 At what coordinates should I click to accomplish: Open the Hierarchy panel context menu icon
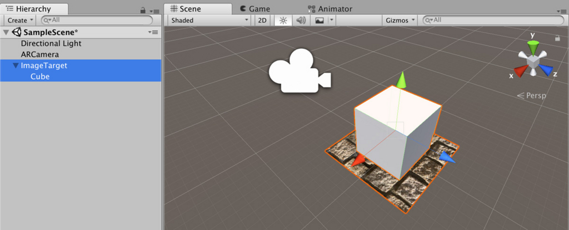(x=155, y=11)
